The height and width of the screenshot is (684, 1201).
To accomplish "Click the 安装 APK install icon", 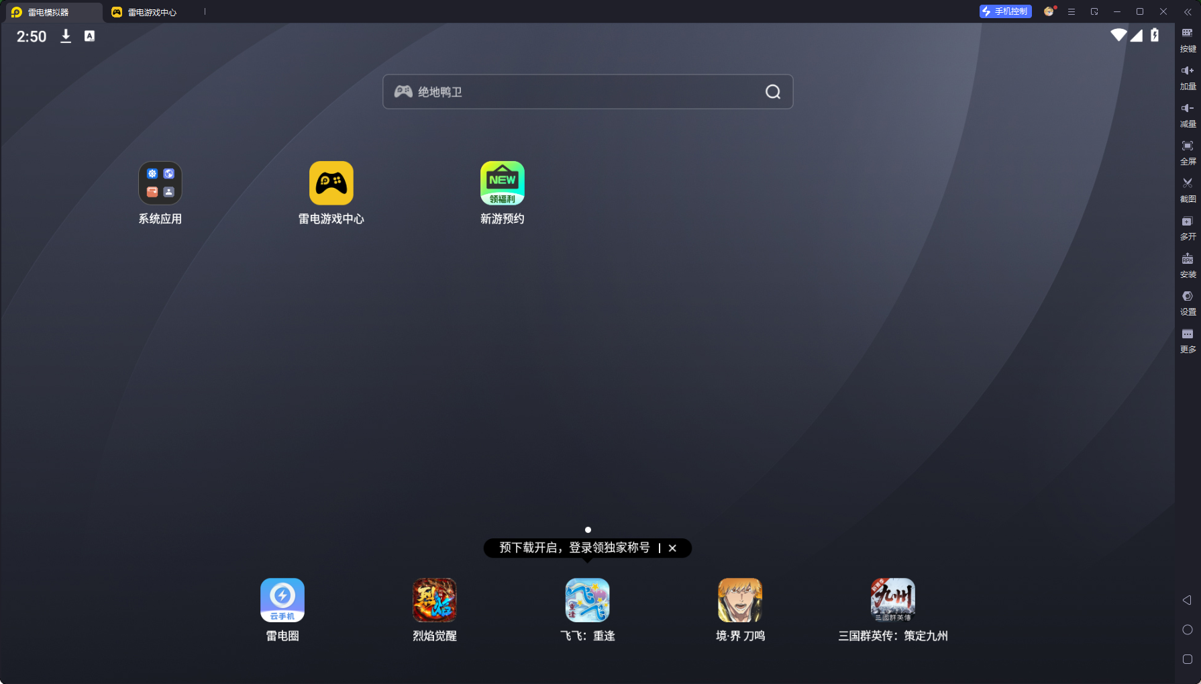I will click(x=1188, y=265).
